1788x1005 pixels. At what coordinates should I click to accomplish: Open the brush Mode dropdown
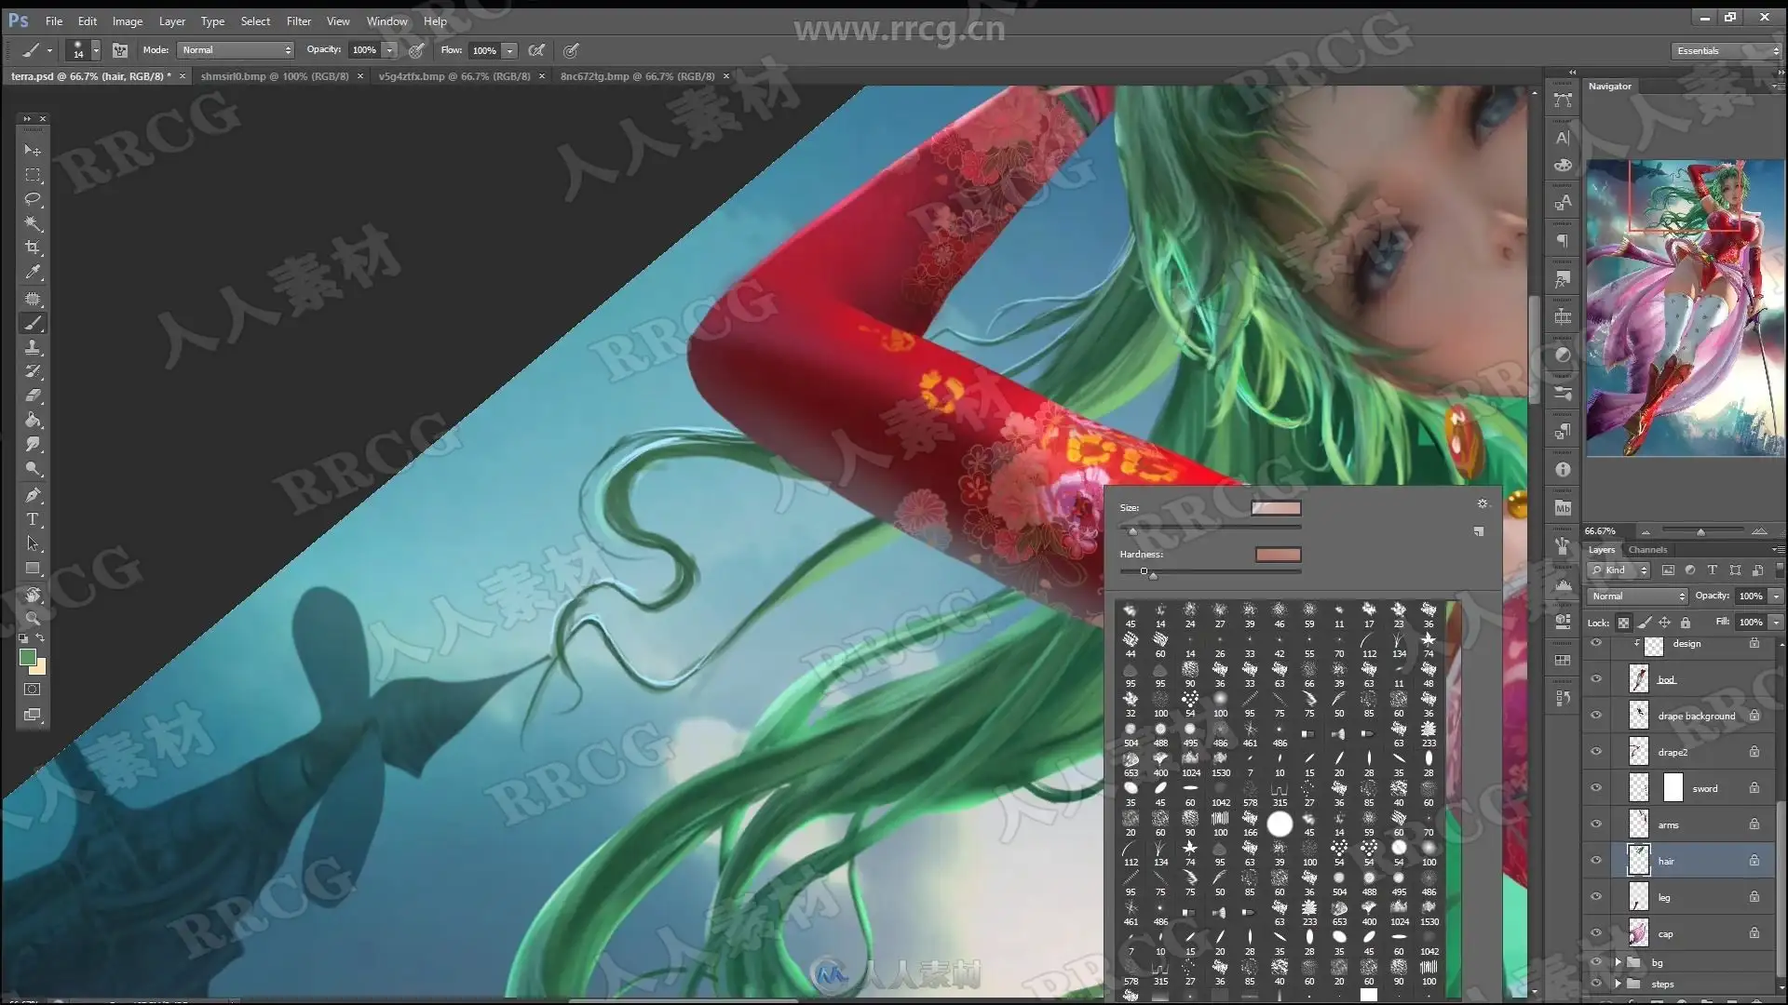point(237,50)
